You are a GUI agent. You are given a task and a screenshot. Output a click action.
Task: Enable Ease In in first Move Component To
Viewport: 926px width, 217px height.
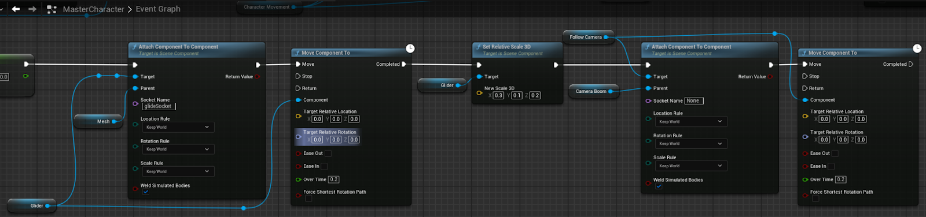click(x=324, y=166)
